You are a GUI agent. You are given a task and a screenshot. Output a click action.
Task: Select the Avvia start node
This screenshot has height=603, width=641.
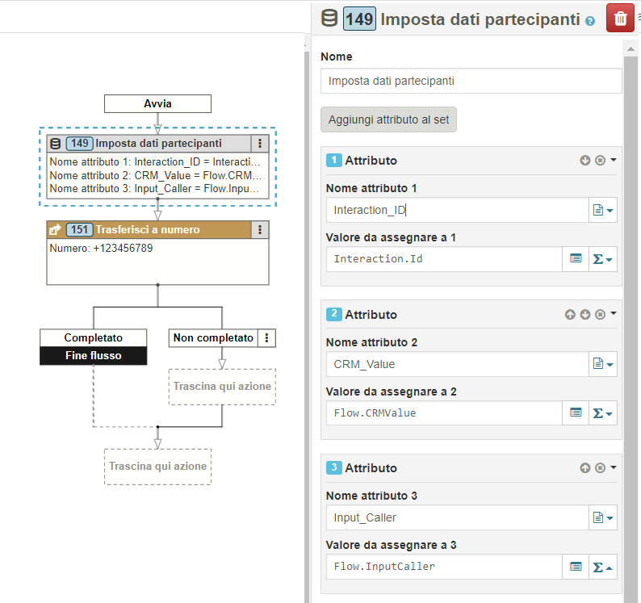point(157,103)
